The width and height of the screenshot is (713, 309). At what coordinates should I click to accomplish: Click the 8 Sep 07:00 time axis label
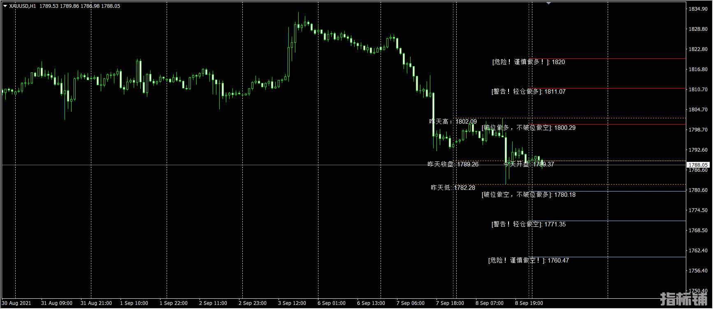click(490, 303)
